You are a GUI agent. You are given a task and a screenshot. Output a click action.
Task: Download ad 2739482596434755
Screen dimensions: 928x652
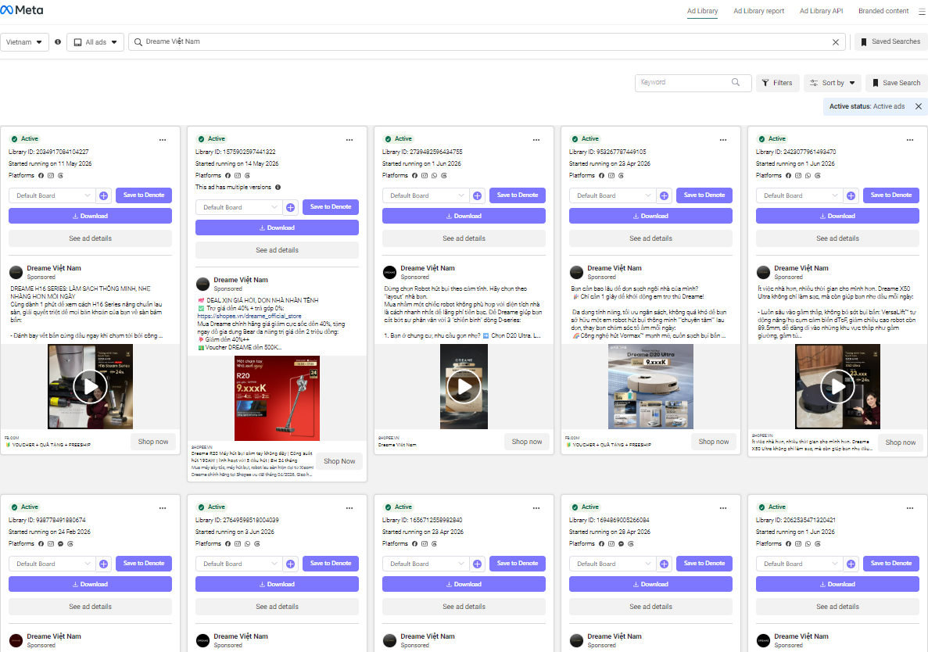pyautogui.click(x=464, y=216)
